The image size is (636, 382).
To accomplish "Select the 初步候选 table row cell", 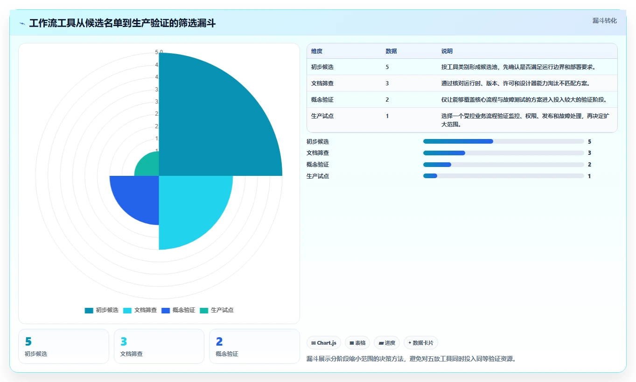I will 322,67.
